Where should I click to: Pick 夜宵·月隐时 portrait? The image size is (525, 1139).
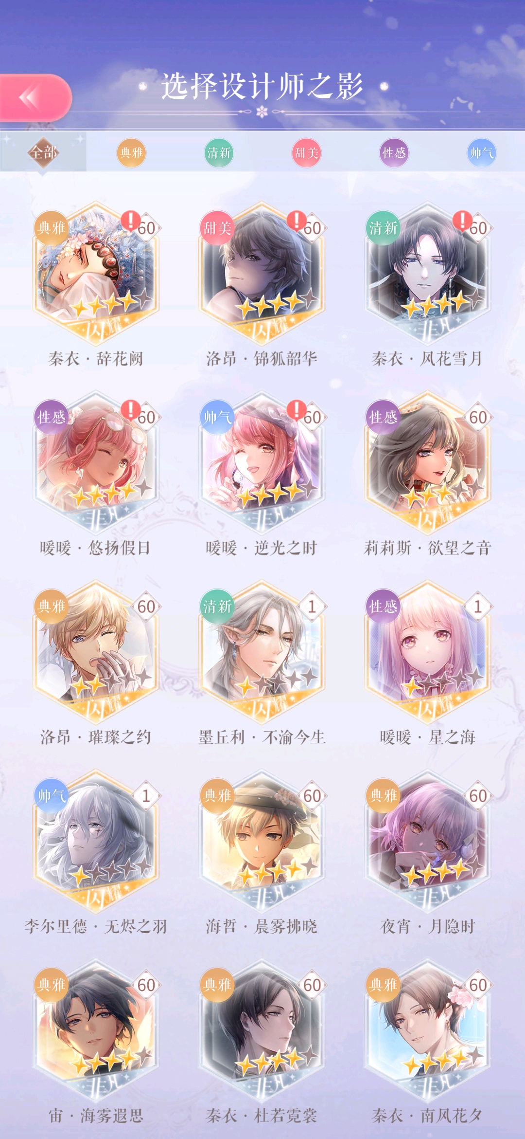(427, 841)
